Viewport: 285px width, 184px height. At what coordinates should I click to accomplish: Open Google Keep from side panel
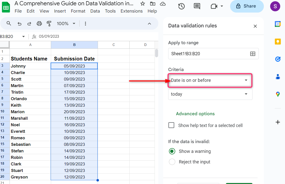278,41
